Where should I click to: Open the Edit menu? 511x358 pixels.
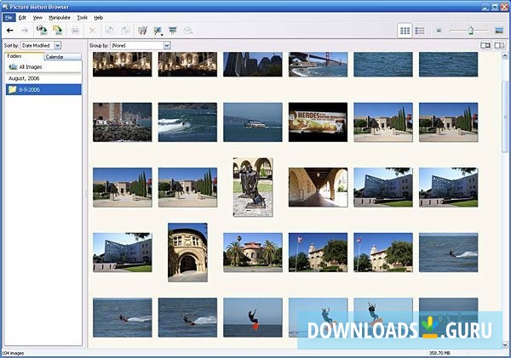[x=22, y=18]
